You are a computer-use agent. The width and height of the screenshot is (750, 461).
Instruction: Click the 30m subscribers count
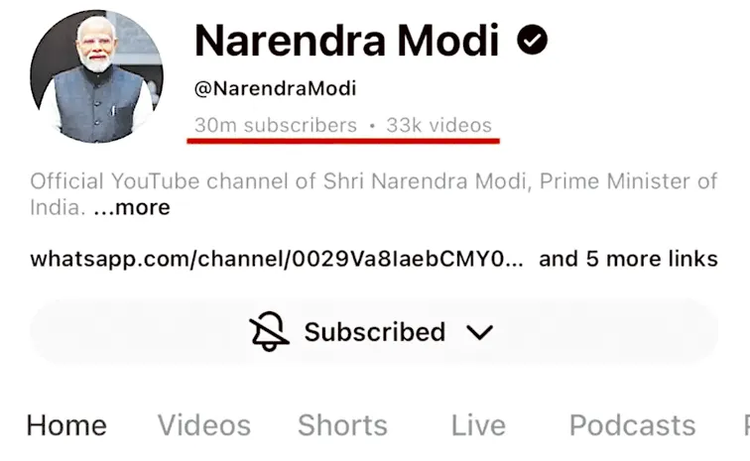coord(276,125)
